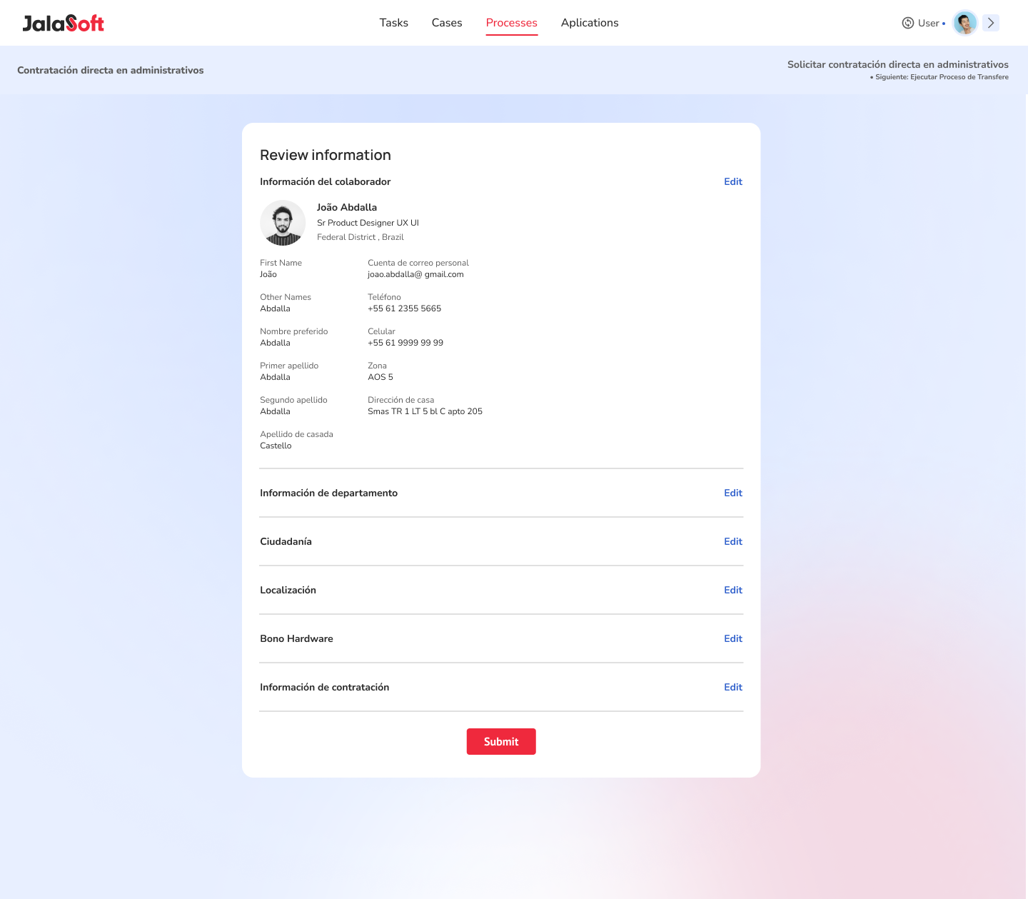
Task: Click João Abdalla profile photo
Action: pyautogui.click(x=283, y=223)
